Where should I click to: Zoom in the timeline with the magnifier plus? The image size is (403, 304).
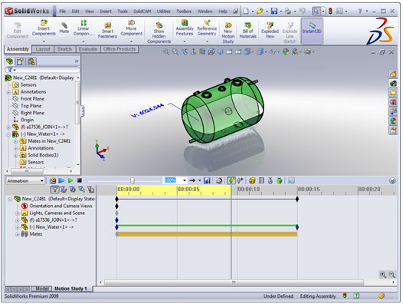[x=382, y=274]
